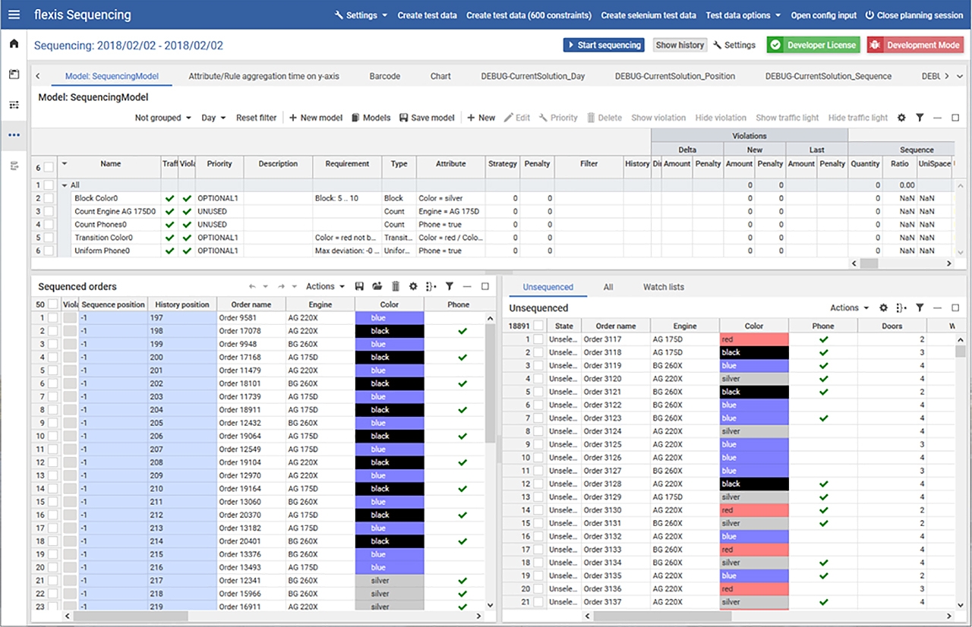972x627 pixels.
Task: Open the gear settings in Unsequenced panel
Action: point(884,308)
